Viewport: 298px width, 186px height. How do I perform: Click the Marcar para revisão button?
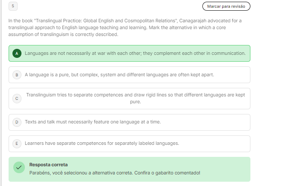coord(226,6)
